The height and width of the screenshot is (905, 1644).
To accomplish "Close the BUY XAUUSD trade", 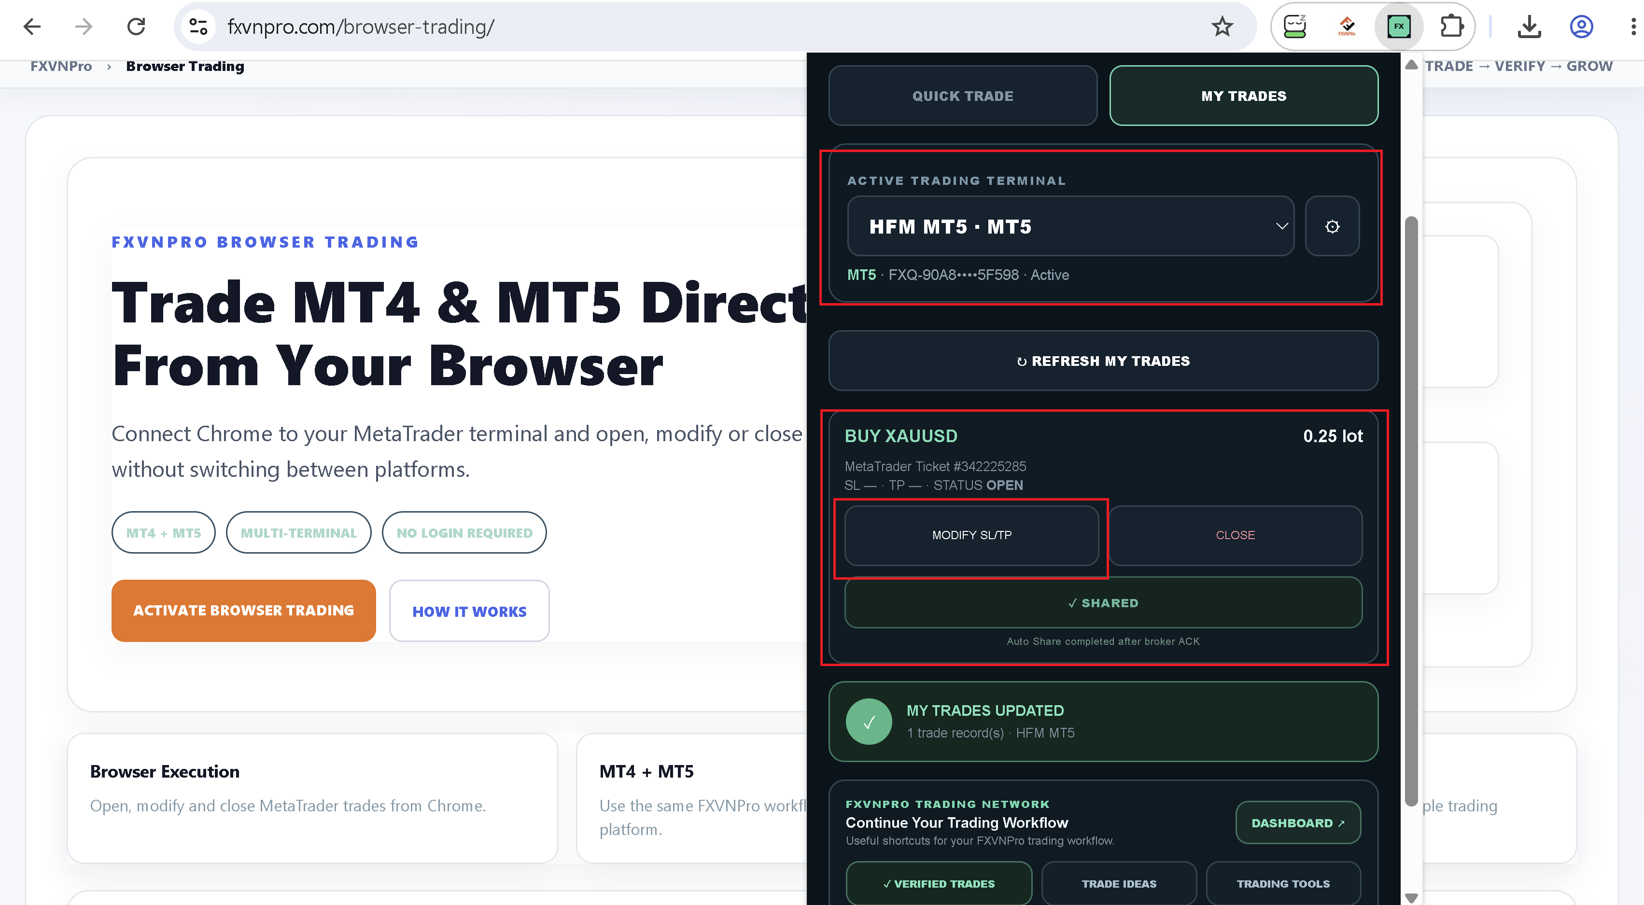I will click(1235, 535).
